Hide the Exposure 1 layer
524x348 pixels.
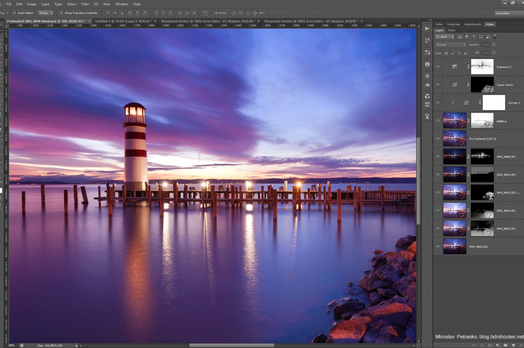(437, 67)
